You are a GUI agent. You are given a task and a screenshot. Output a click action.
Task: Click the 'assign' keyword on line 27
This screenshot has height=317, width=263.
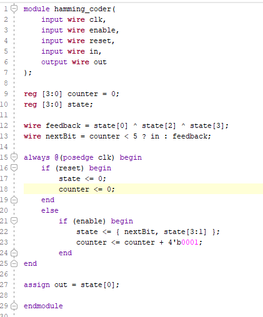click(x=37, y=285)
